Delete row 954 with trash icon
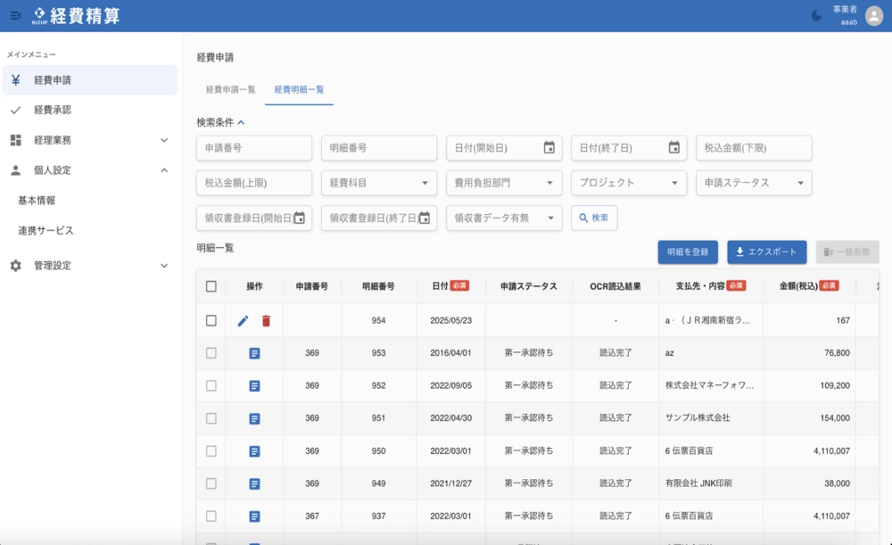 [x=266, y=321]
